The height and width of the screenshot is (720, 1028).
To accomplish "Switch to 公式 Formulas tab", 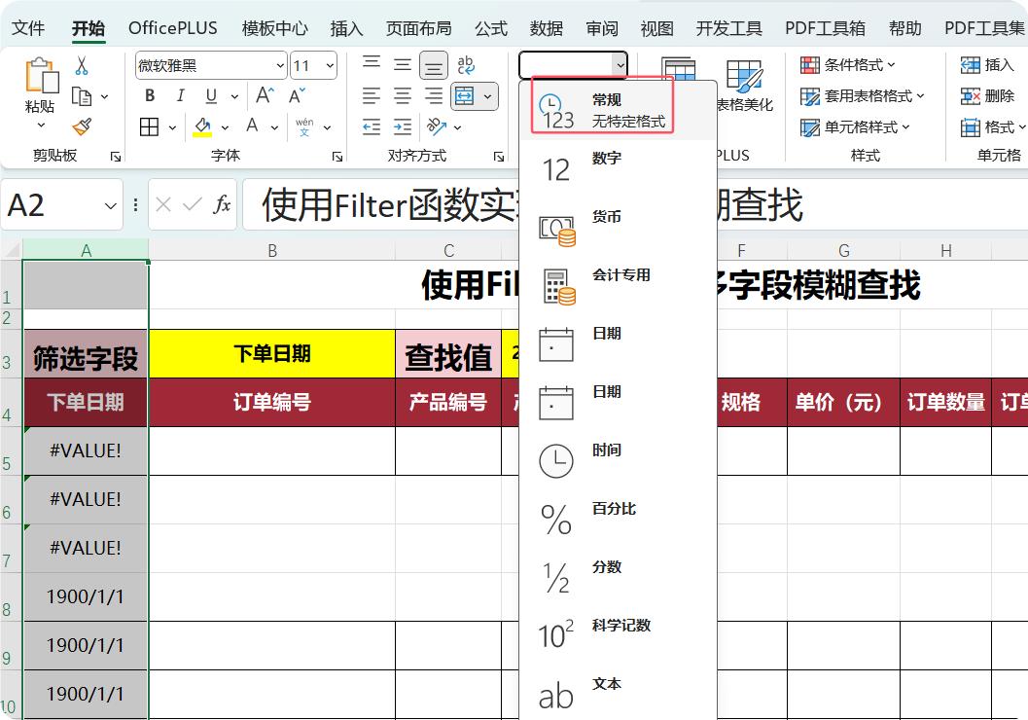I will click(x=491, y=28).
